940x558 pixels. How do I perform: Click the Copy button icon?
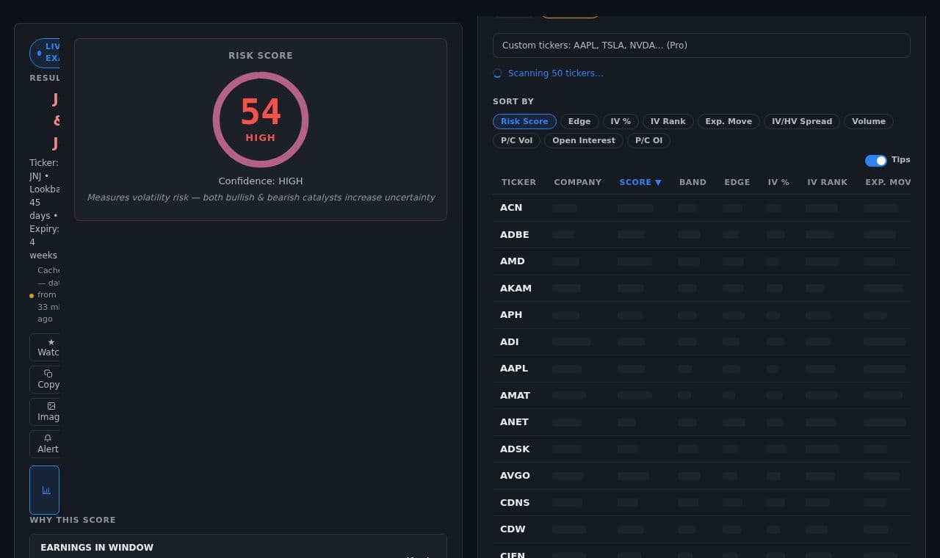coord(48,374)
